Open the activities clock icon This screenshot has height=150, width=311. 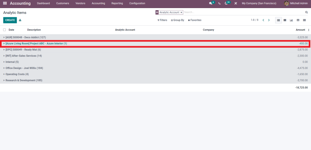(226, 3)
